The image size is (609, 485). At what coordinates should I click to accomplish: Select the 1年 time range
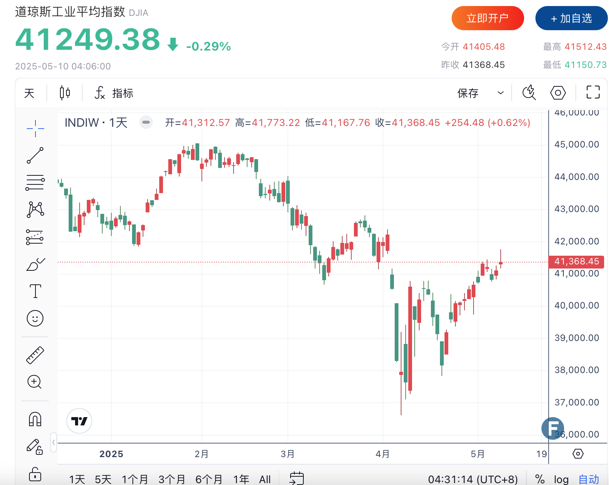241,479
